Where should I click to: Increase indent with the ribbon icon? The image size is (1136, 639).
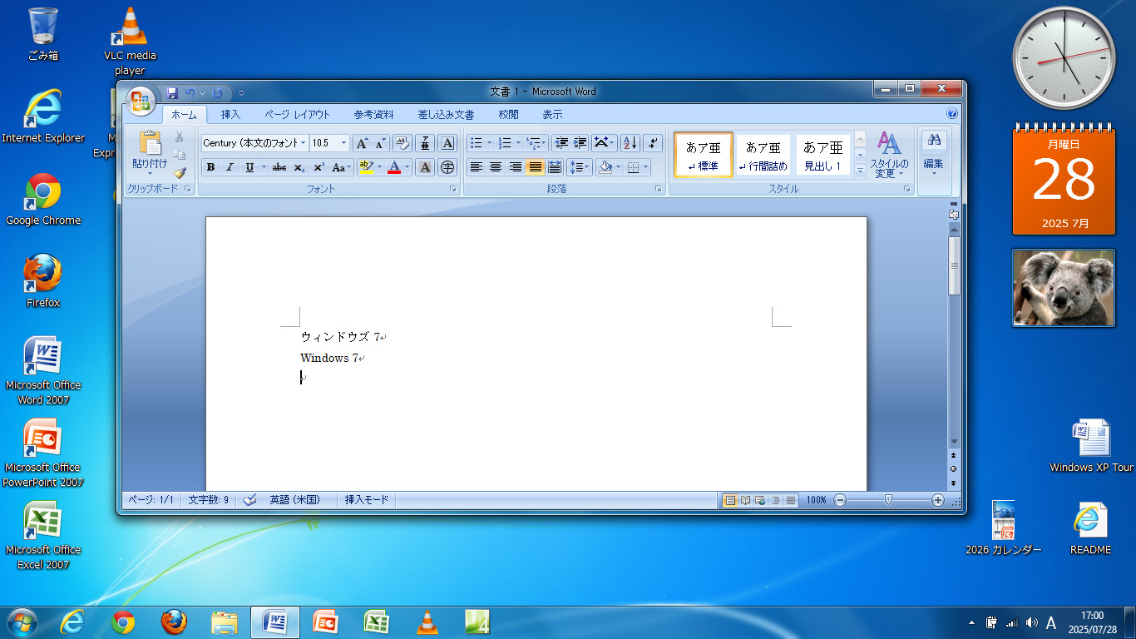click(580, 143)
